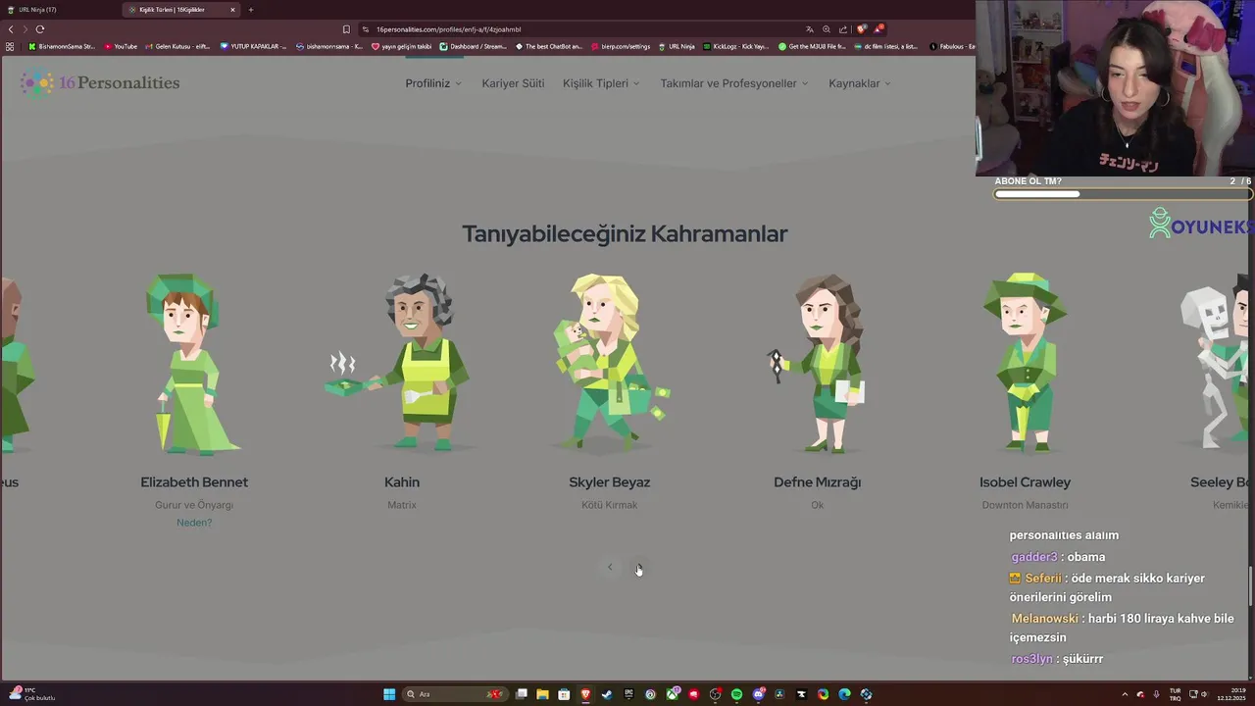Open Microsoft Store from taskbar
Image resolution: width=1255 pixels, height=706 pixels.
point(564,694)
